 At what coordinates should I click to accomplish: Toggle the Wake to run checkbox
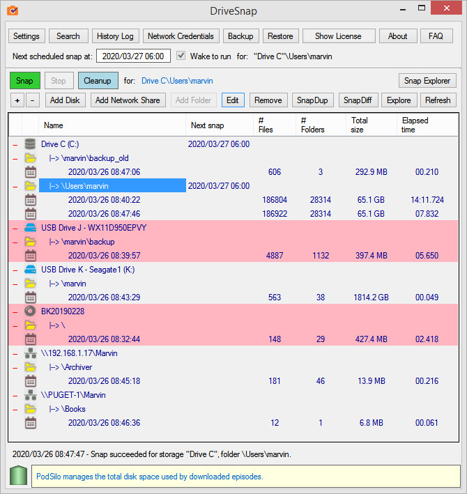click(x=181, y=56)
